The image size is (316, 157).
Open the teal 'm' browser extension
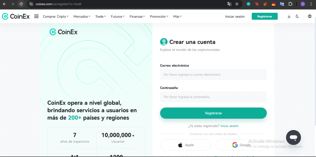click(x=248, y=4)
